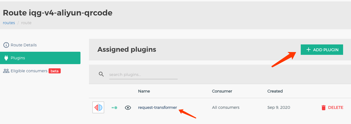Click the ADD PLUGIN button
Viewport: 351px width, 124px height.
click(322, 50)
